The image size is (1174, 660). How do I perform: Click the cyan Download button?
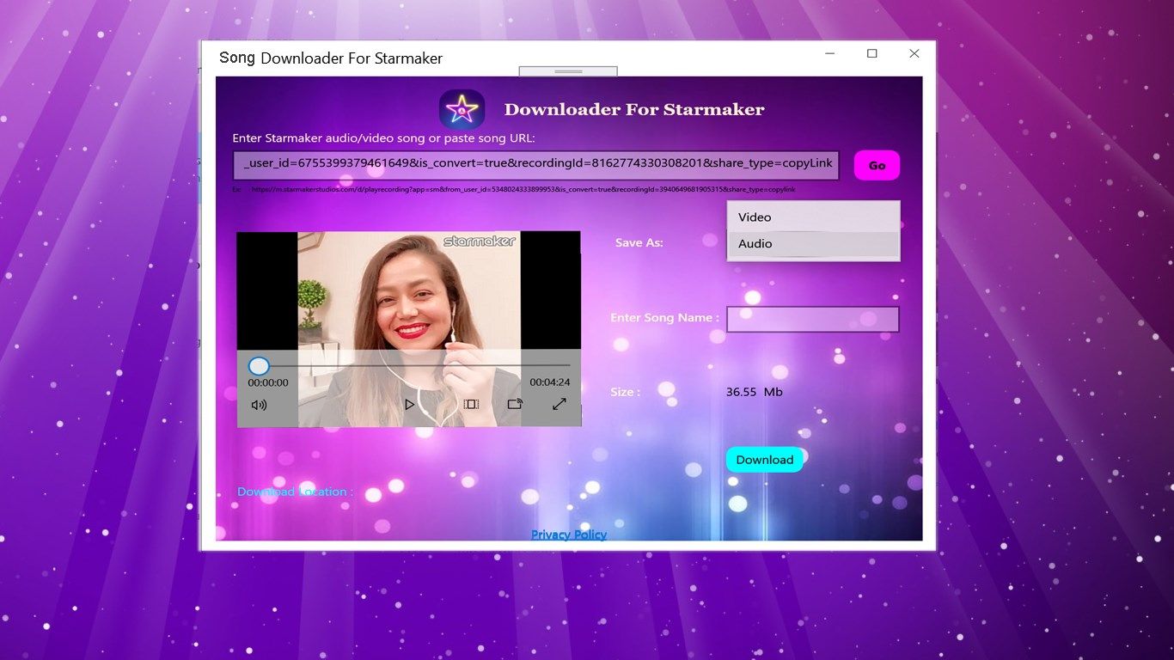tap(765, 460)
